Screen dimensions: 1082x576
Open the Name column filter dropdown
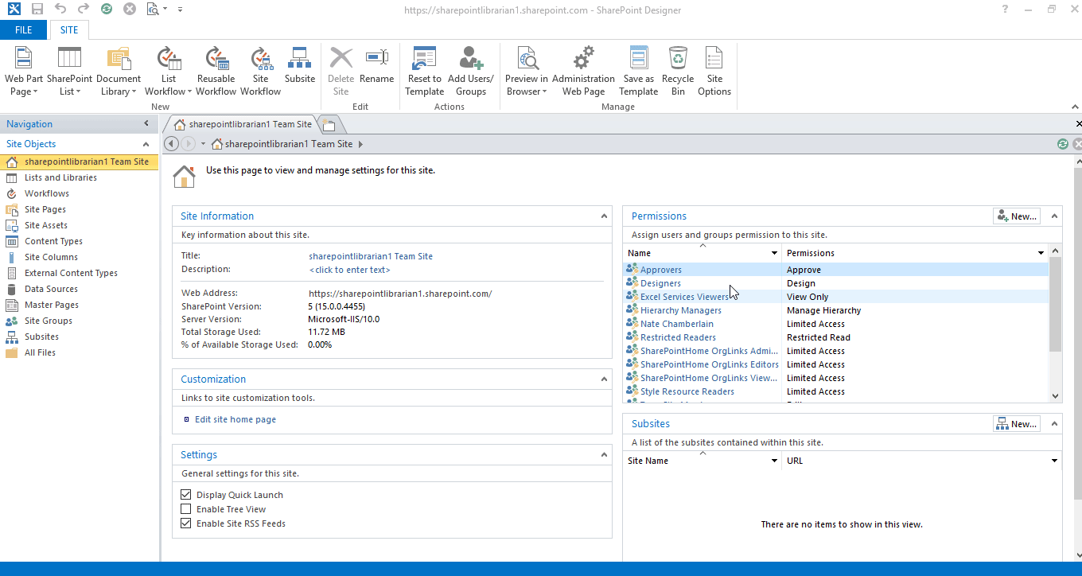(x=773, y=252)
